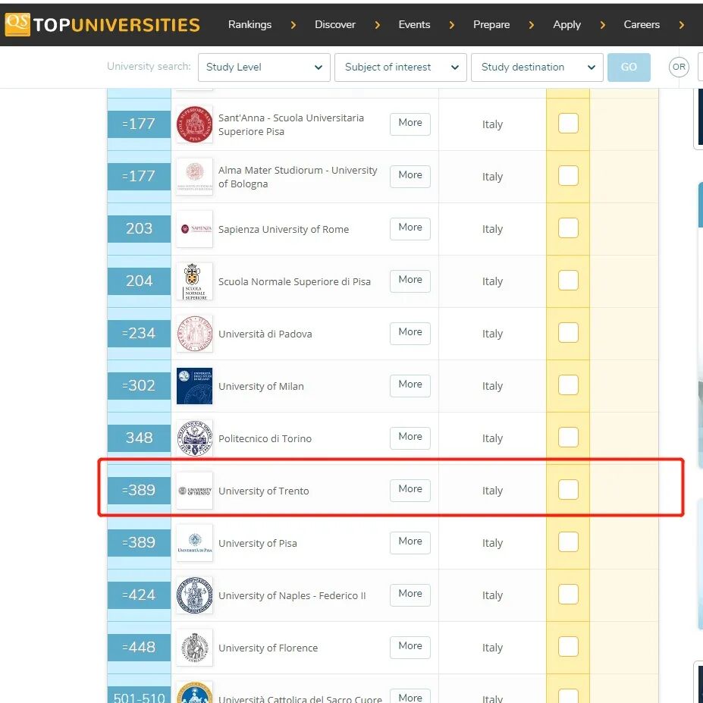
Task: Tick compare checkbox for Sapienza University of Rome
Action: 568,228
